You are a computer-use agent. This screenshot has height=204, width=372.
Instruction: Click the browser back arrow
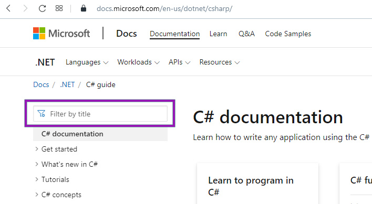click(x=8, y=8)
